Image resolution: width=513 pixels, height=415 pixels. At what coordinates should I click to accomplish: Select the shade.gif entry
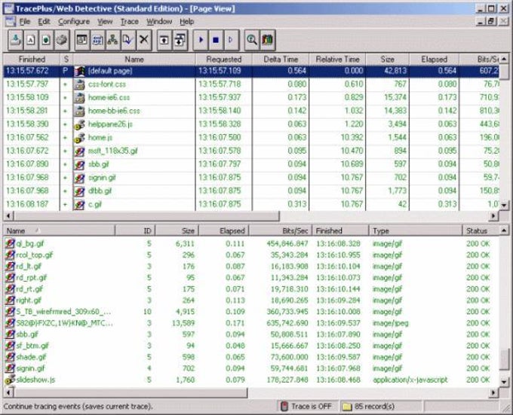(x=31, y=357)
